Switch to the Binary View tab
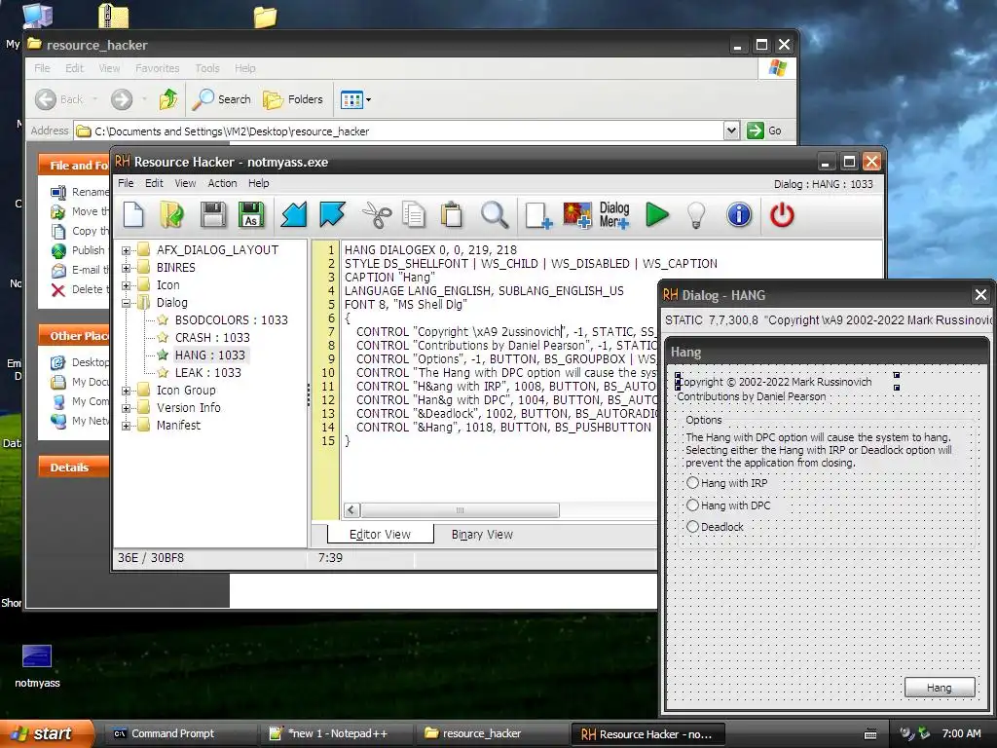 482,535
